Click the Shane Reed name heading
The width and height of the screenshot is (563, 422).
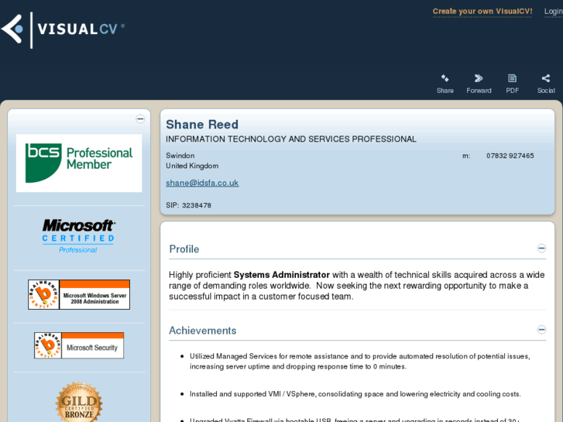pyautogui.click(x=202, y=125)
